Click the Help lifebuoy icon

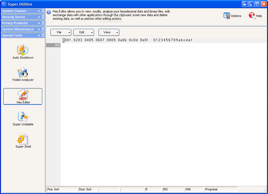[252, 16]
